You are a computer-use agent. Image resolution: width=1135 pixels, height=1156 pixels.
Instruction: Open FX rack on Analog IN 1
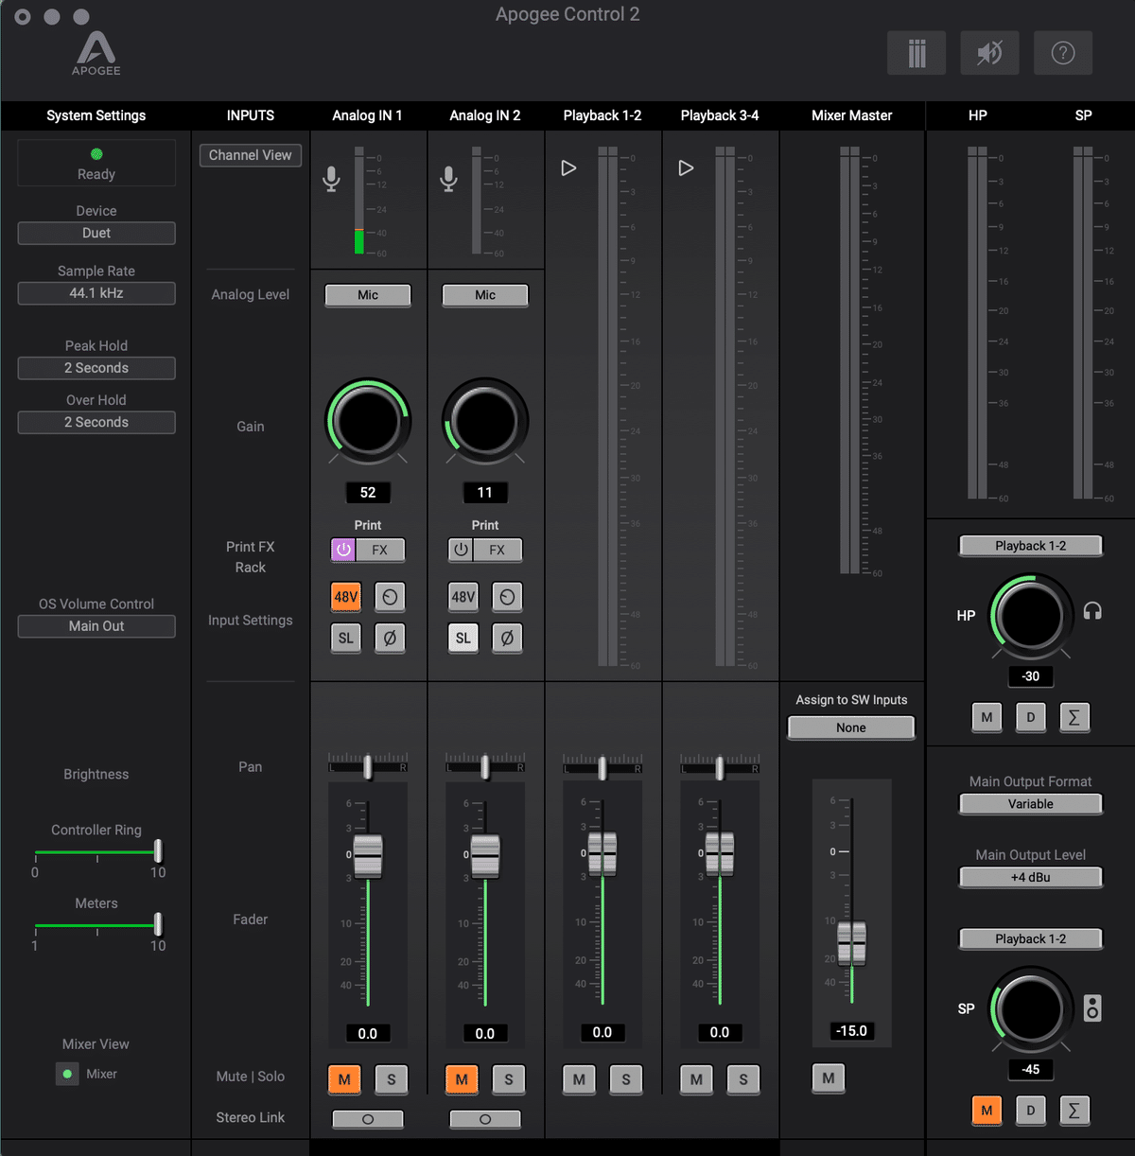(380, 550)
